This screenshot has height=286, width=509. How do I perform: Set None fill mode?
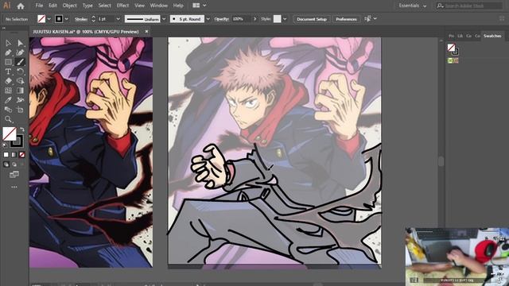[x=21, y=155]
